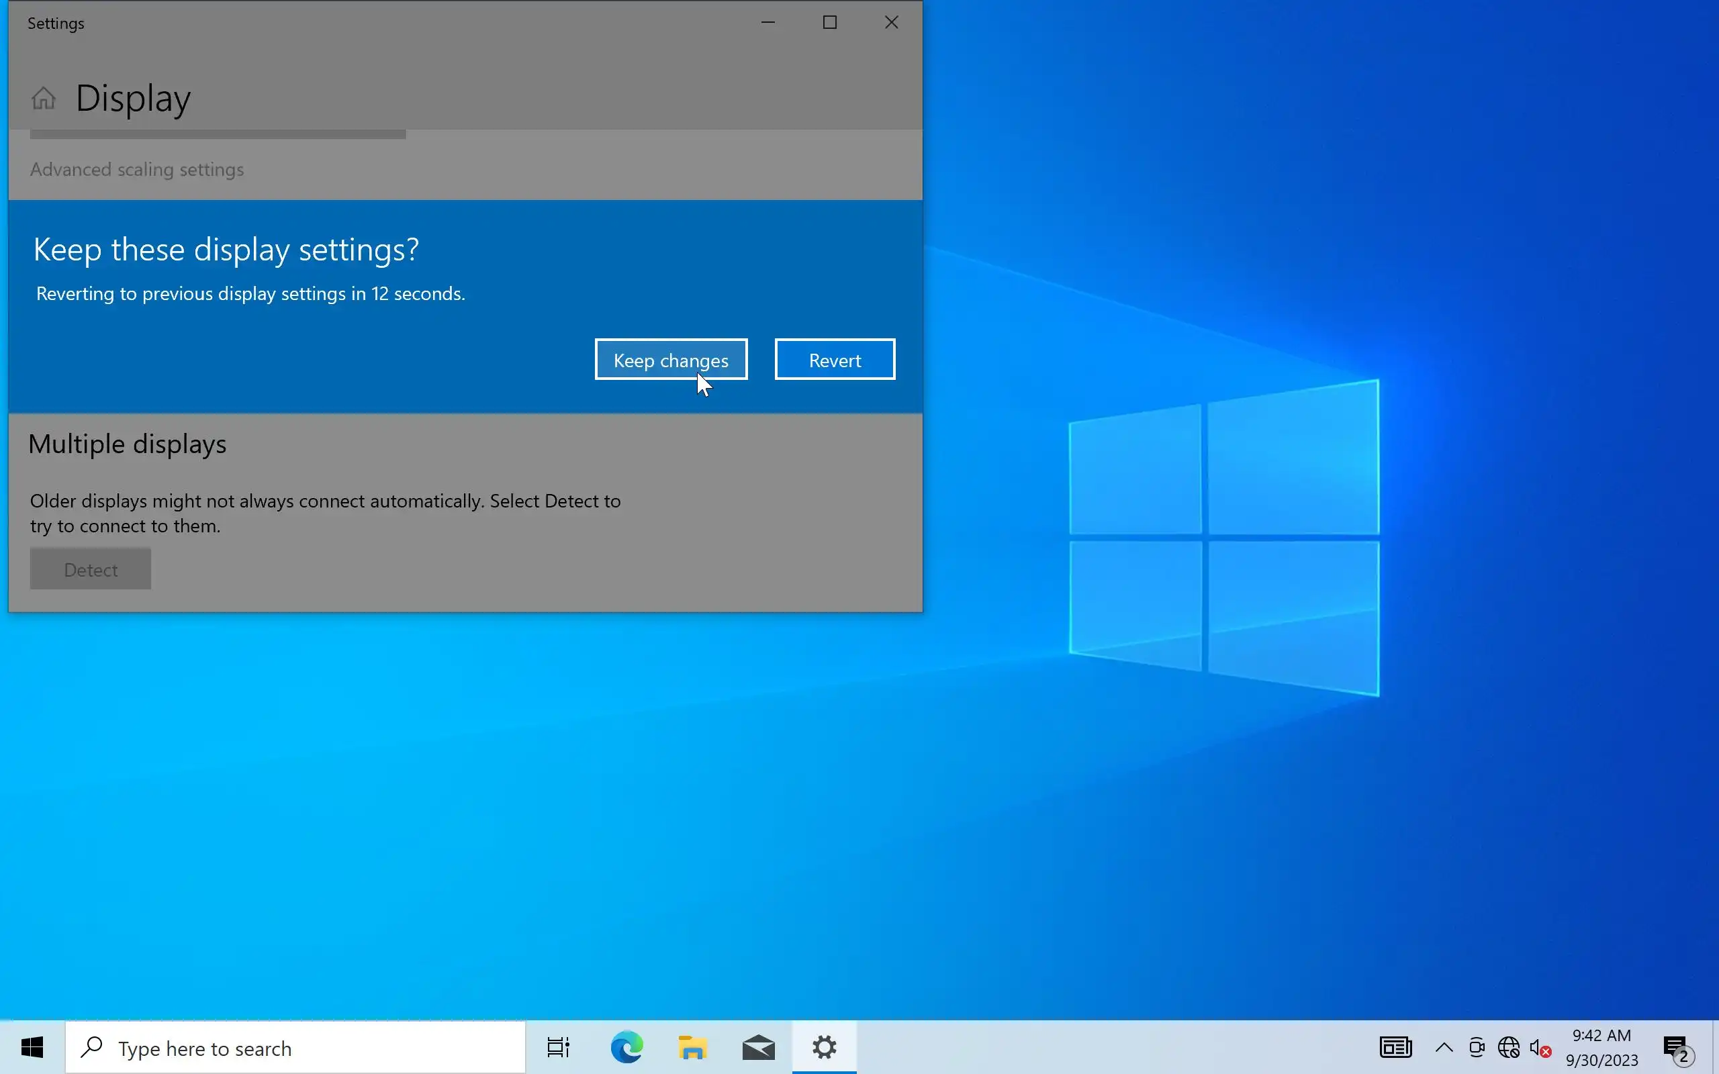Open Task View from taskbar
Screen dimensions: 1719x1074
click(557, 1048)
